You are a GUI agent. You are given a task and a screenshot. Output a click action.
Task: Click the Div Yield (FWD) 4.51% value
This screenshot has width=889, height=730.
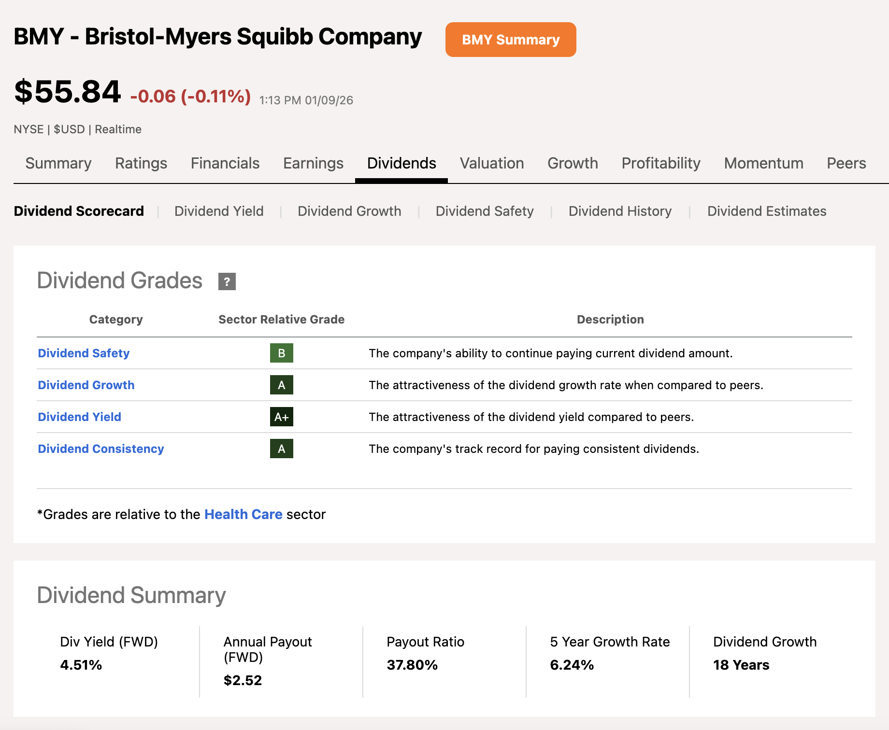pyautogui.click(x=81, y=665)
